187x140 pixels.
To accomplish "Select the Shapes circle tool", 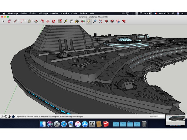I will point(29,21).
